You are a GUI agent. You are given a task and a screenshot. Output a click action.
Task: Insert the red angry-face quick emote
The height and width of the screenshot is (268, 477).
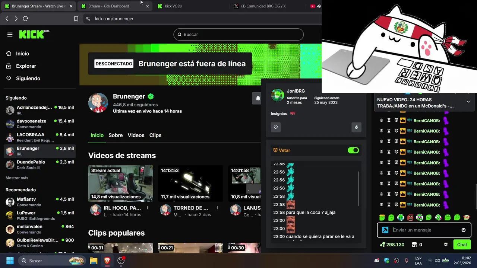click(410, 217)
